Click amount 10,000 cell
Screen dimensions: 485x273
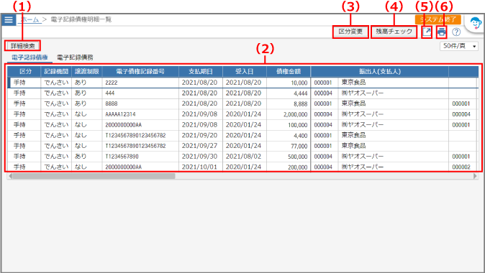tap(289, 83)
